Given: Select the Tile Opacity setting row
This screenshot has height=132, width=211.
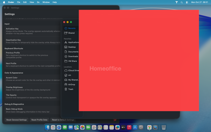Looking at the screenshot, I should (x=33, y=96).
